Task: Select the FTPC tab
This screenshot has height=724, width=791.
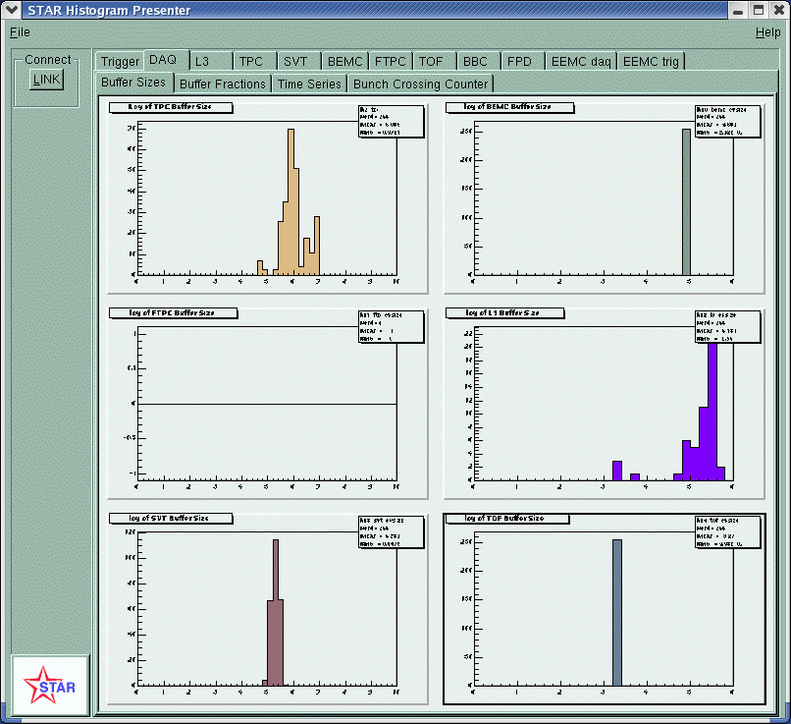Action: (391, 61)
